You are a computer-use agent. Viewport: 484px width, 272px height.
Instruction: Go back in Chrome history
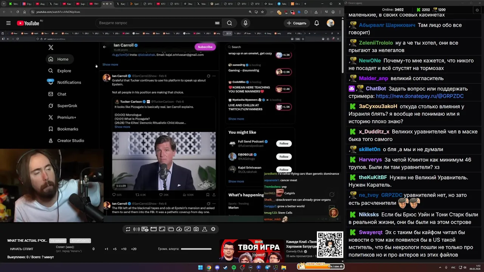coord(4,12)
